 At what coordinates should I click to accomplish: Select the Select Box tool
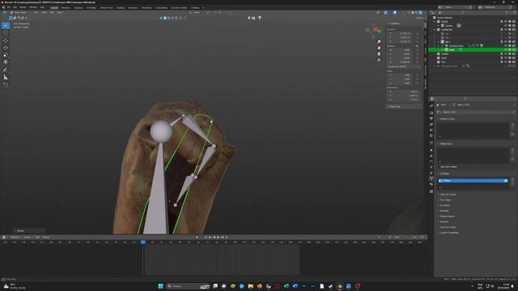coord(6,25)
